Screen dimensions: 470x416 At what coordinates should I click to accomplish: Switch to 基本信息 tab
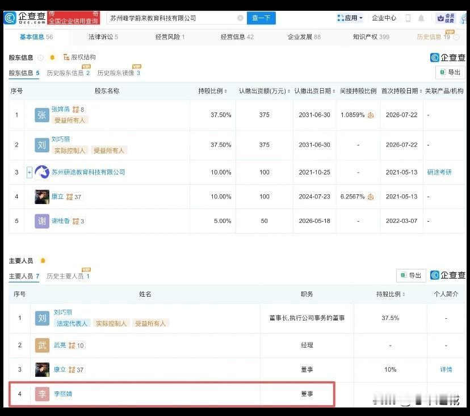tap(36, 37)
